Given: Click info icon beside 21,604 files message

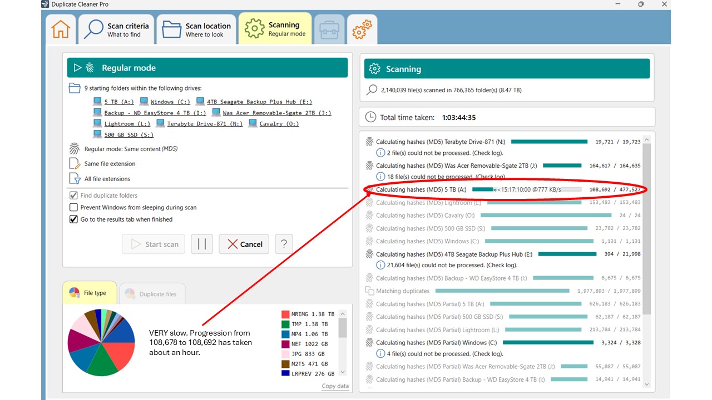Looking at the screenshot, I should click(380, 265).
